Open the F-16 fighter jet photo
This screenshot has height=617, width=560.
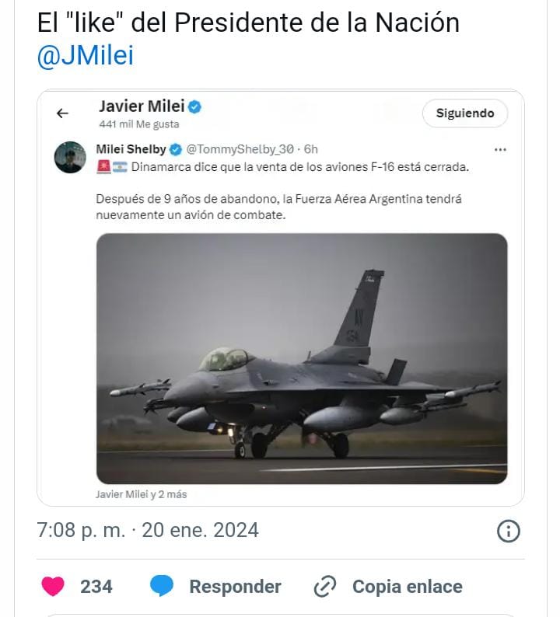(x=302, y=357)
